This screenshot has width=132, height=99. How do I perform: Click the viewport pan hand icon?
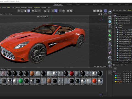tap(99, 14)
